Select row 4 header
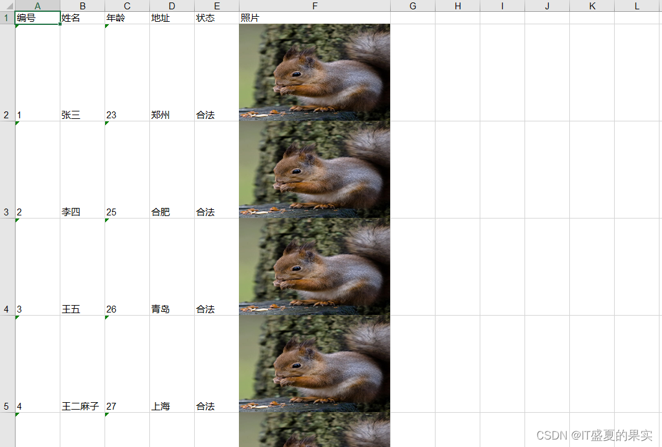Screen dimensions: 662x447 tap(7, 267)
